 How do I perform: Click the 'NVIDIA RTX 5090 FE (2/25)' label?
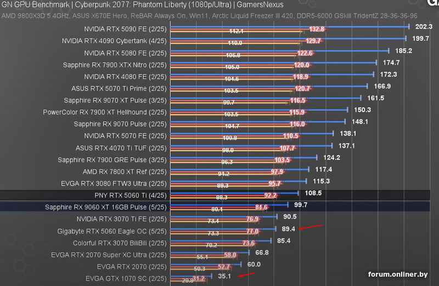coord(125,29)
